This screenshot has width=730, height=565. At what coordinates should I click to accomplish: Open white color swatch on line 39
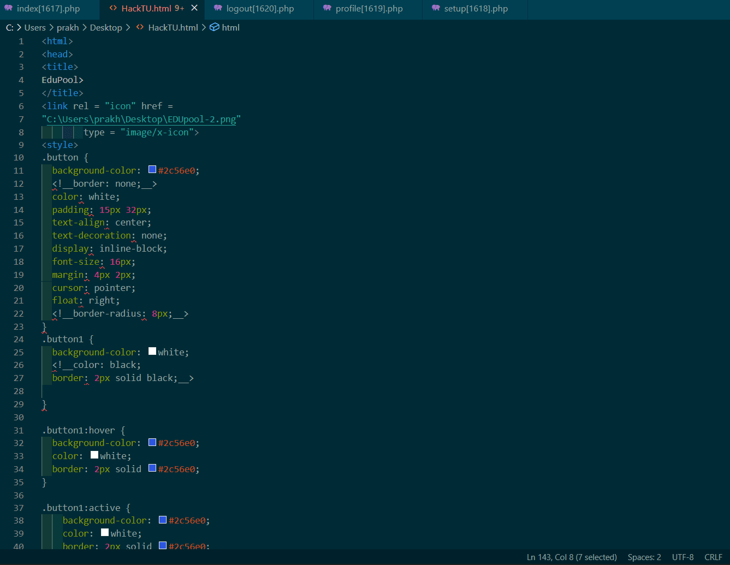coord(105,533)
